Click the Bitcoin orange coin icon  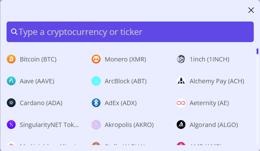pyautogui.click(x=11, y=59)
